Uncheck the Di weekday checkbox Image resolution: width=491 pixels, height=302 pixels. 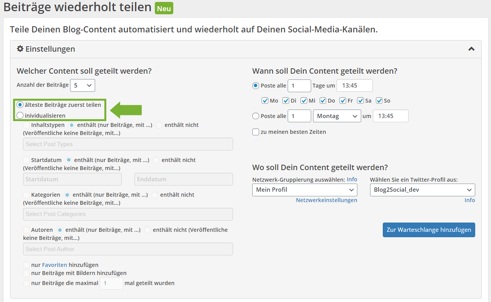[286, 101]
